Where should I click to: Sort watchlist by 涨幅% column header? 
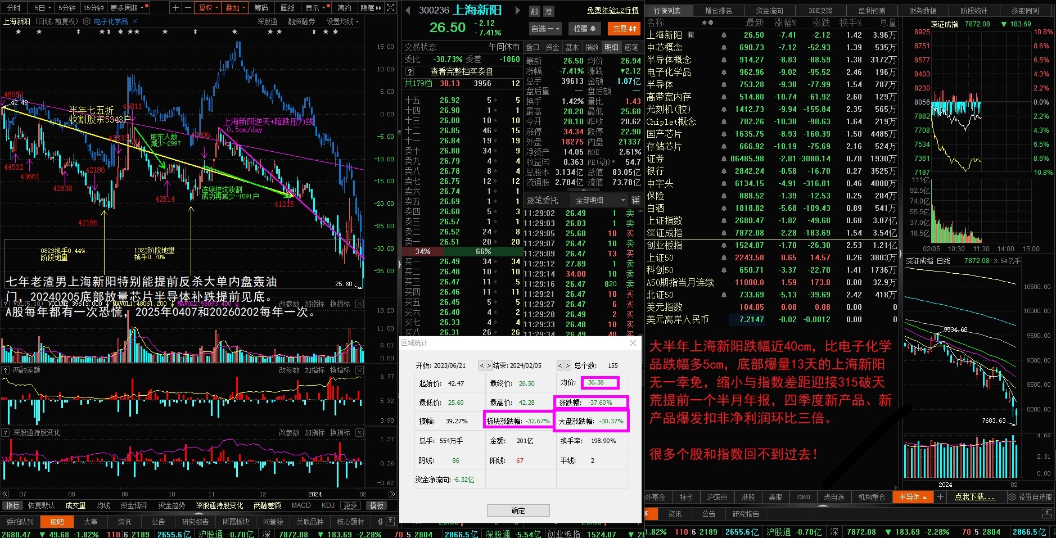click(x=785, y=22)
